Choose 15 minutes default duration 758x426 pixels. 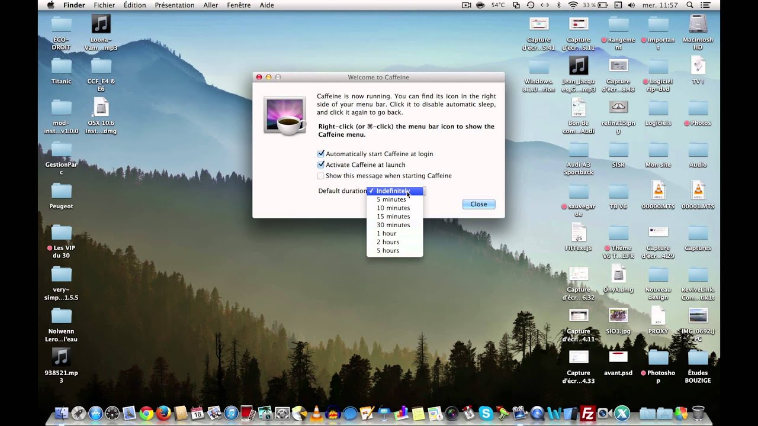tap(394, 217)
